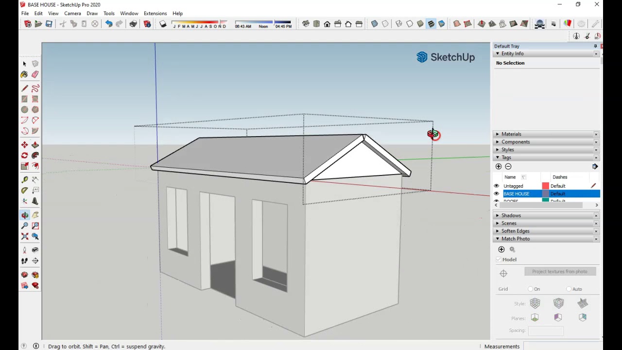
Task: Open the Tools menu
Action: point(109,14)
